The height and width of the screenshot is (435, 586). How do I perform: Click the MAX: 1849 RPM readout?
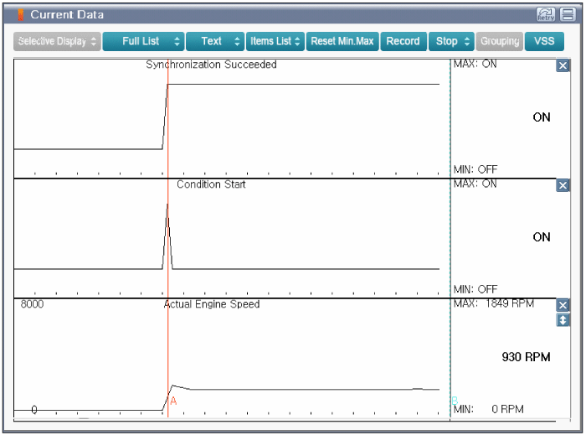pos(494,303)
